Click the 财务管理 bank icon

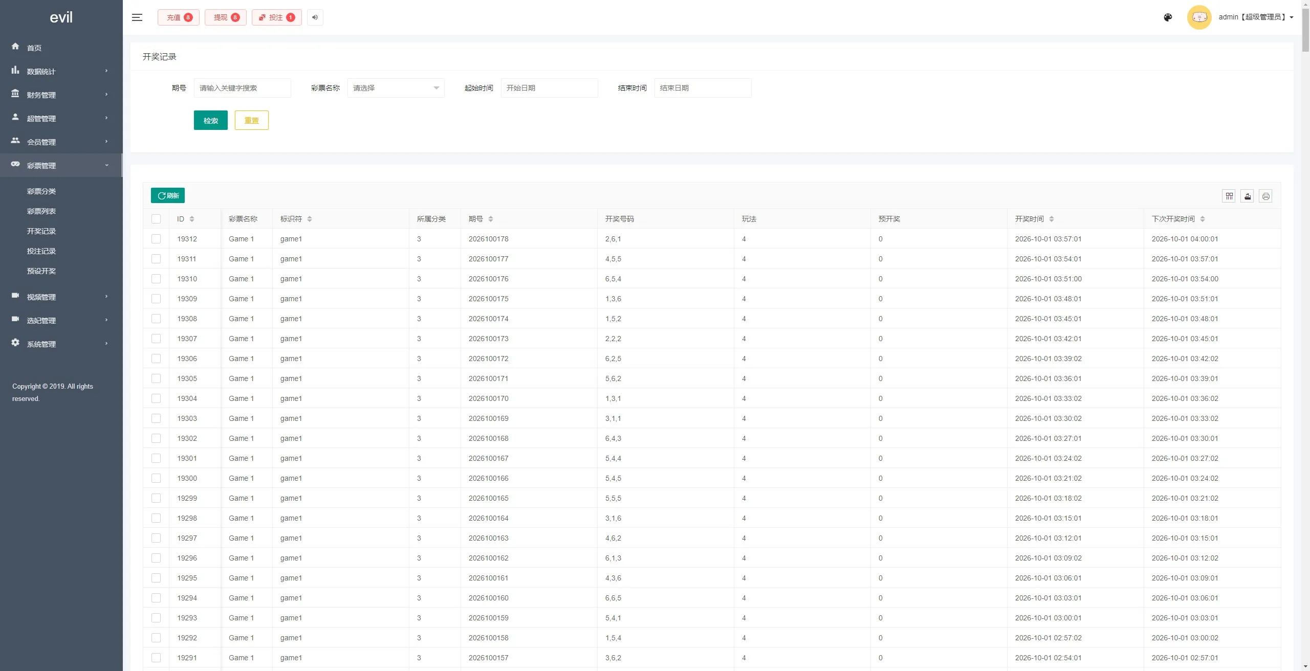[x=15, y=94]
